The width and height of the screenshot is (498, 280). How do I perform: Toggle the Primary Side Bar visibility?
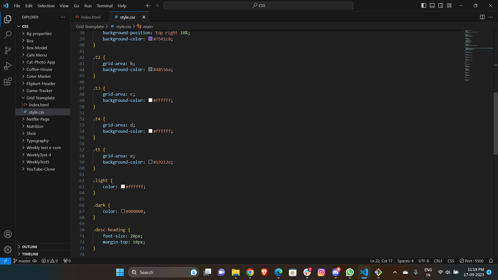pyautogui.click(x=424, y=5)
